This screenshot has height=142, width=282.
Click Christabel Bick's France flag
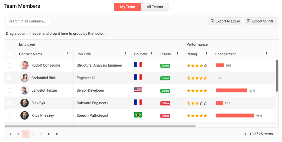(x=138, y=77)
